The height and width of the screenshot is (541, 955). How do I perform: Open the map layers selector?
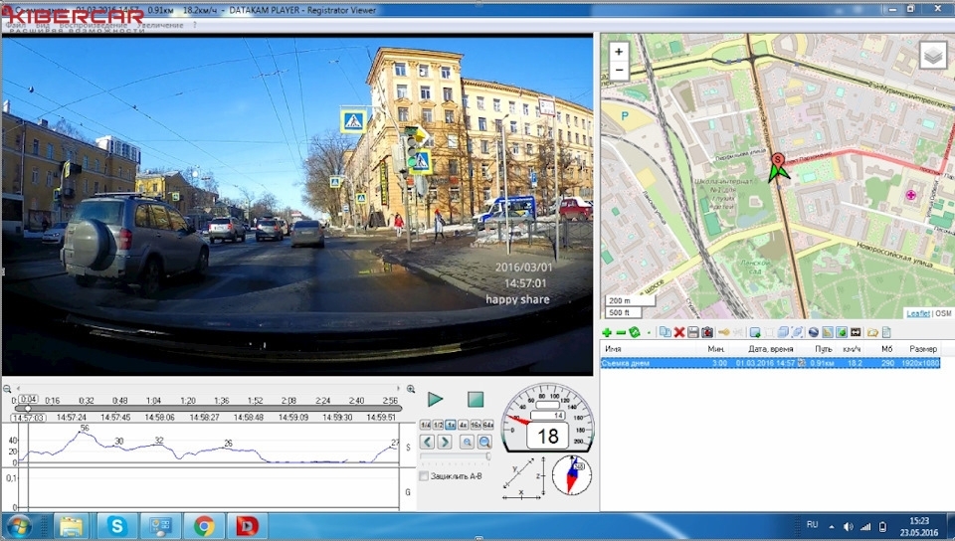pos(932,56)
